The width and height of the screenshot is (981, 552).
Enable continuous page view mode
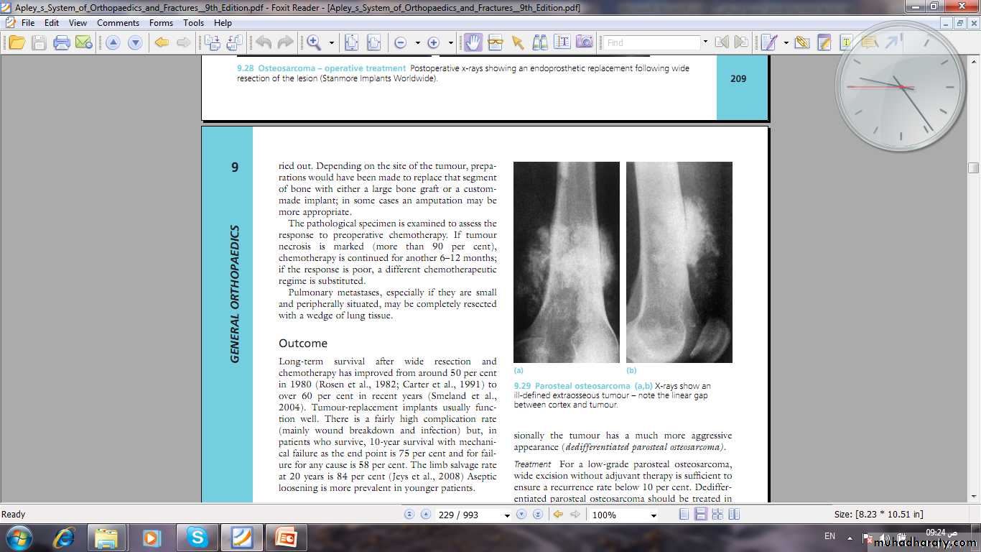(700, 515)
